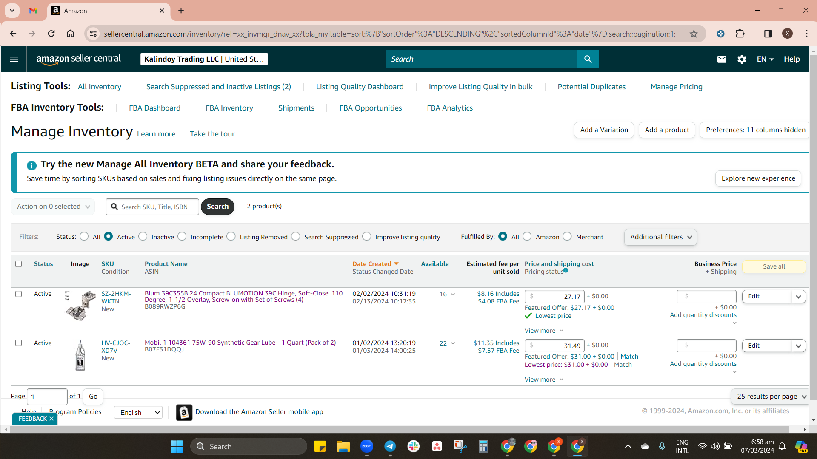Open the browser tab search dropdown
Viewport: 817px width, 459px height.
coord(12,11)
